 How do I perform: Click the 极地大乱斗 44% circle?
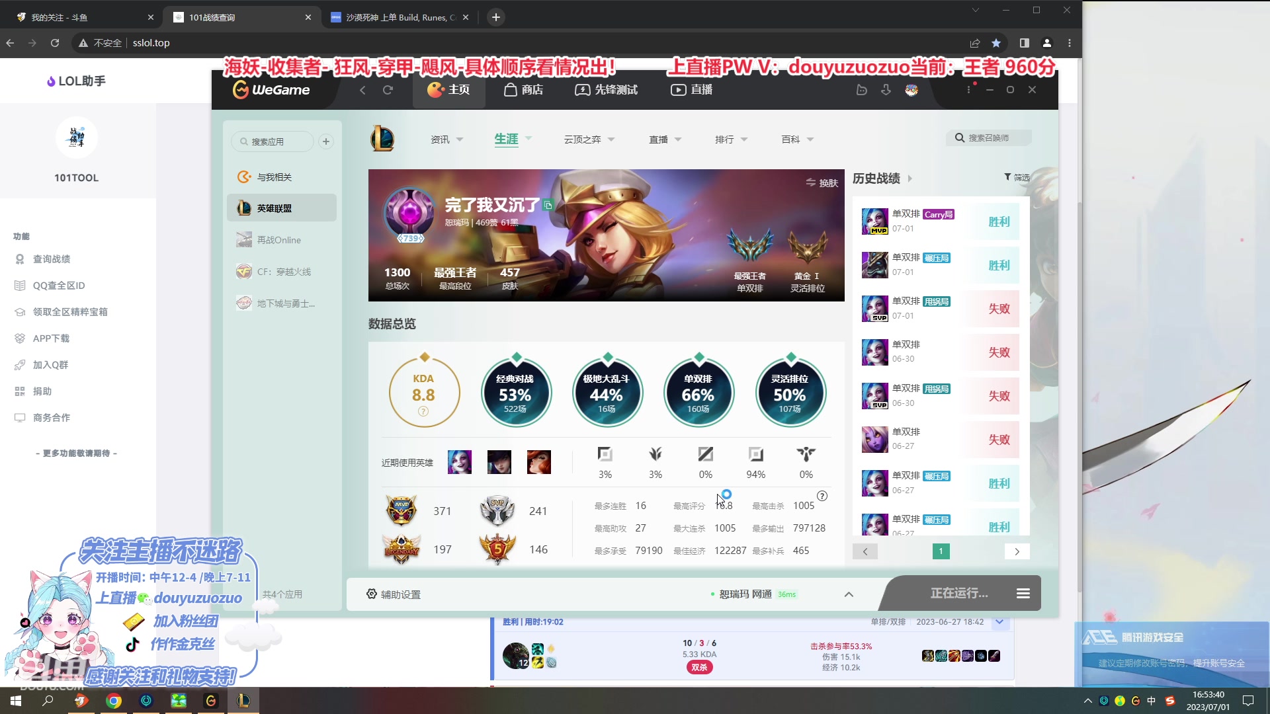(607, 393)
